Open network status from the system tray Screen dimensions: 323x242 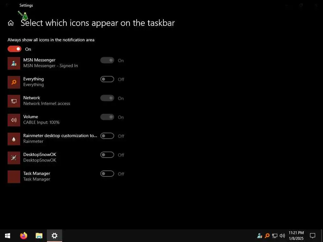(275, 236)
